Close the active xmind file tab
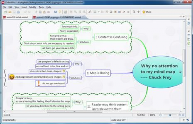Viewport: 193px width, 124px height. point(83,17)
